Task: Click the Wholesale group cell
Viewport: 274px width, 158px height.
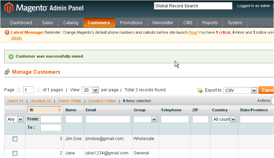Action: click(144, 139)
